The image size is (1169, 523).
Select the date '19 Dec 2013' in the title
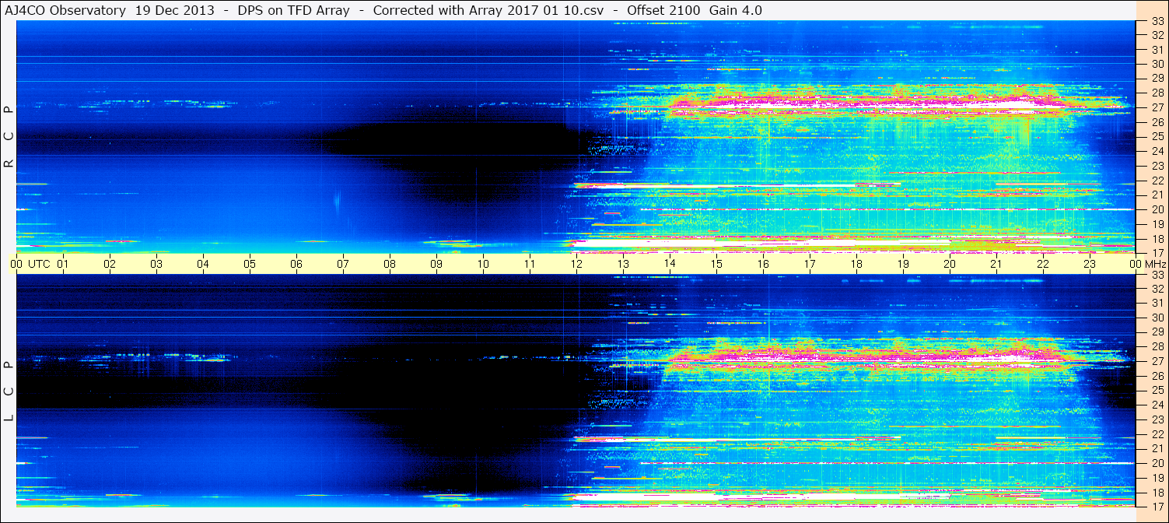[174, 10]
